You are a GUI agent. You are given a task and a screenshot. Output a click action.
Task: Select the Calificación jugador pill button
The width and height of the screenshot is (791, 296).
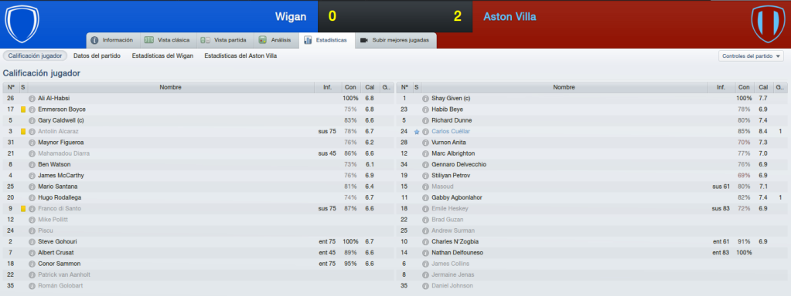(x=35, y=55)
